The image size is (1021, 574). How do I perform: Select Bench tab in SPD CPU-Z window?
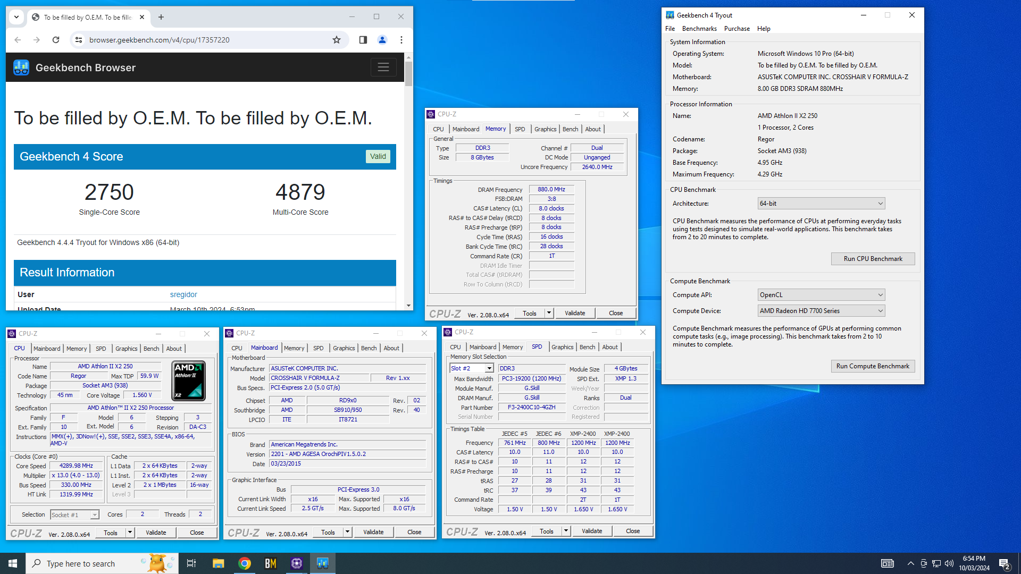tap(587, 347)
